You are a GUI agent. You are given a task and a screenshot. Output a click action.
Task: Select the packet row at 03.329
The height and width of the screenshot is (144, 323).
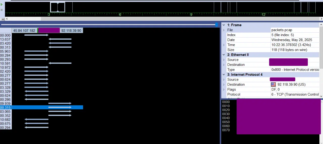tap(41, 91)
